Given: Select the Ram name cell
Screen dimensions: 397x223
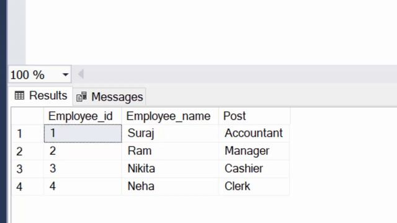Looking at the screenshot, I should [x=171, y=151].
